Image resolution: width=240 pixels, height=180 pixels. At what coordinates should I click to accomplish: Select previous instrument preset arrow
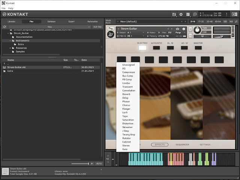(168, 29)
